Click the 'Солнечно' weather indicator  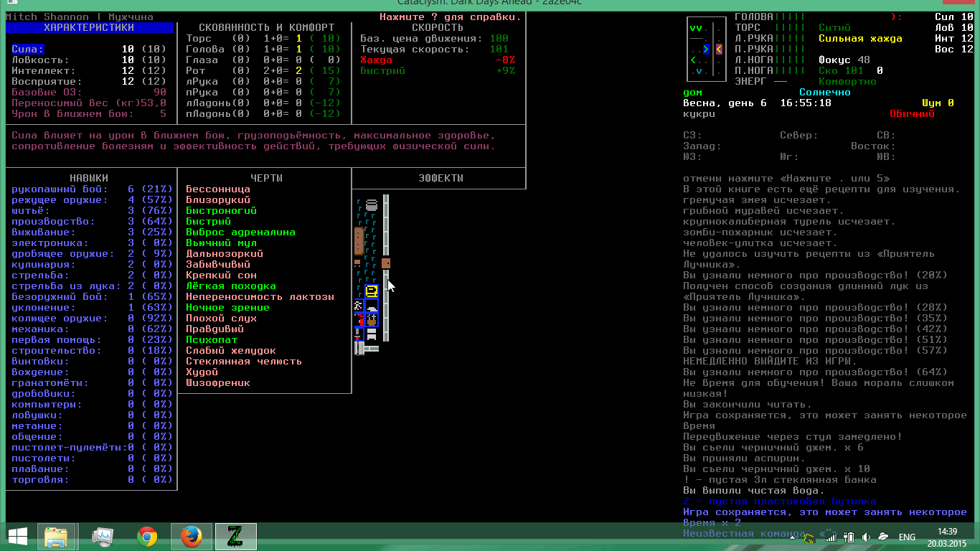(x=825, y=93)
